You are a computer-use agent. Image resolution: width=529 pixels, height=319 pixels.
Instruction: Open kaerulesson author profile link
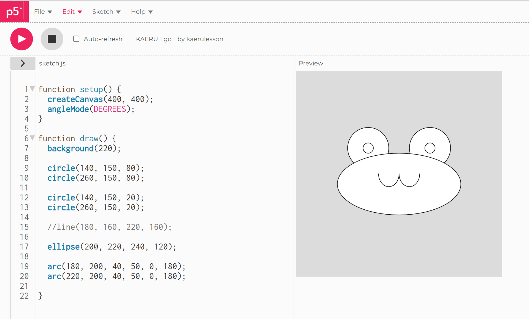pos(205,39)
